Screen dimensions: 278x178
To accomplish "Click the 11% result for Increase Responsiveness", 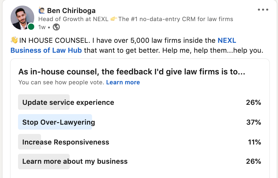I will pos(254,142).
